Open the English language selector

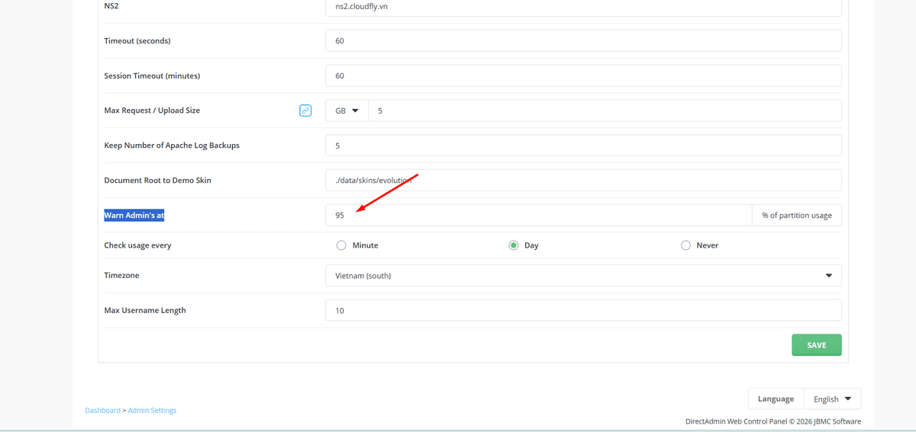832,398
